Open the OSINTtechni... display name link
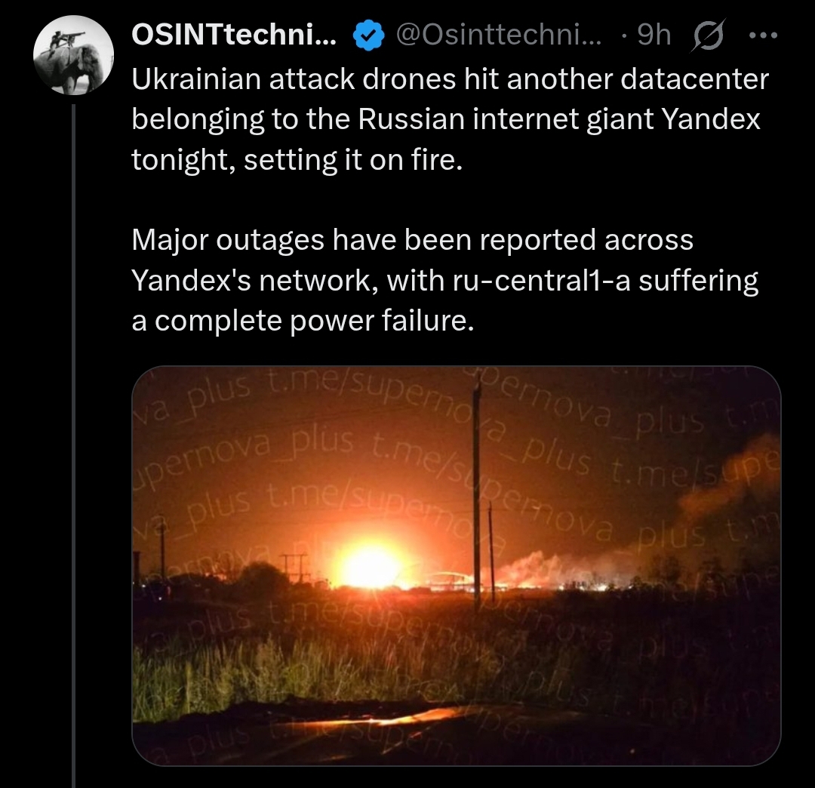Image resolution: width=815 pixels, height=788 pixels. point(234,35)
